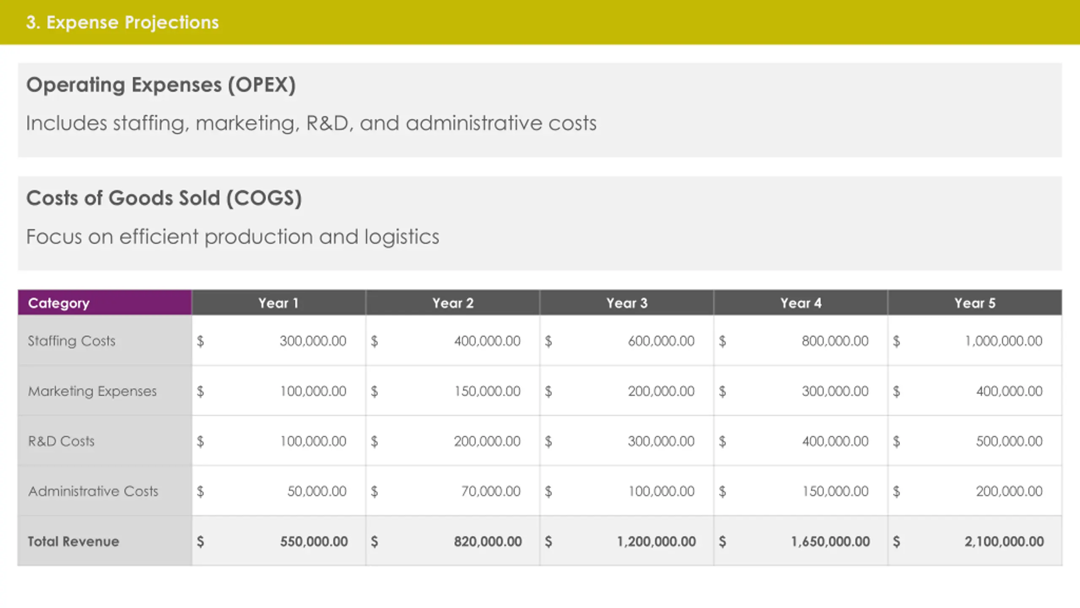This screenshot has width=1080, height=608.
Task: Click the Year 1 column header
Action: tap(278, 303)
